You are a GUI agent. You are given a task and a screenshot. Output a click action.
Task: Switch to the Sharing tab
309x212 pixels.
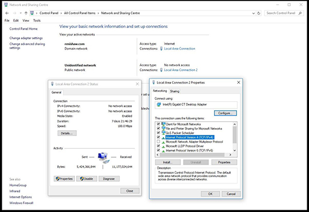175,91
